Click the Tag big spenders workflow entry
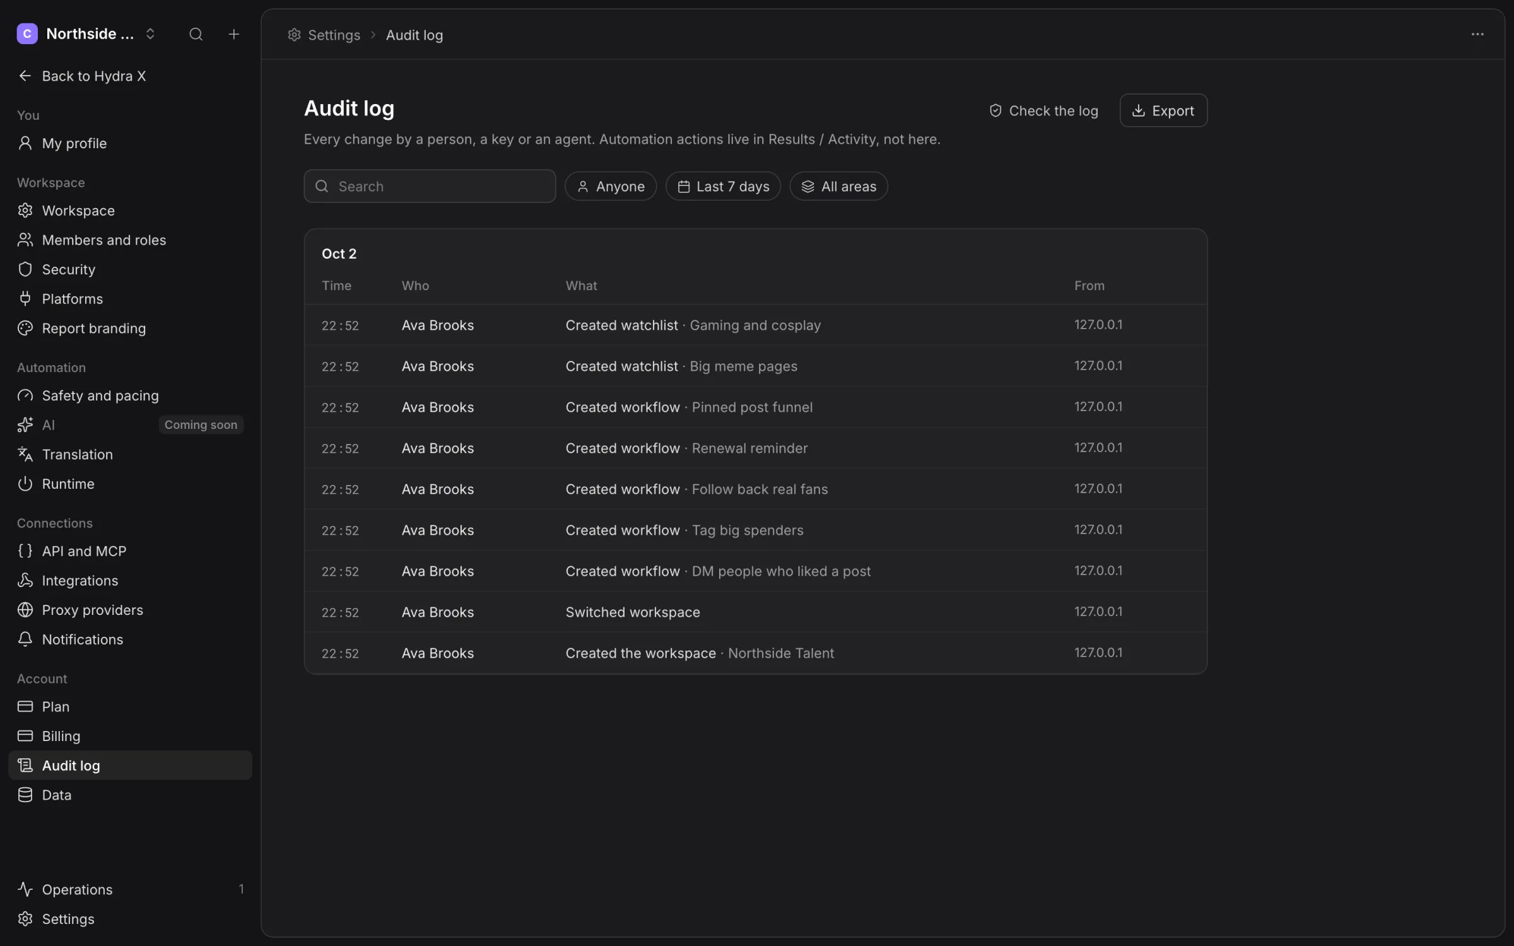 (x=755, y=530)
